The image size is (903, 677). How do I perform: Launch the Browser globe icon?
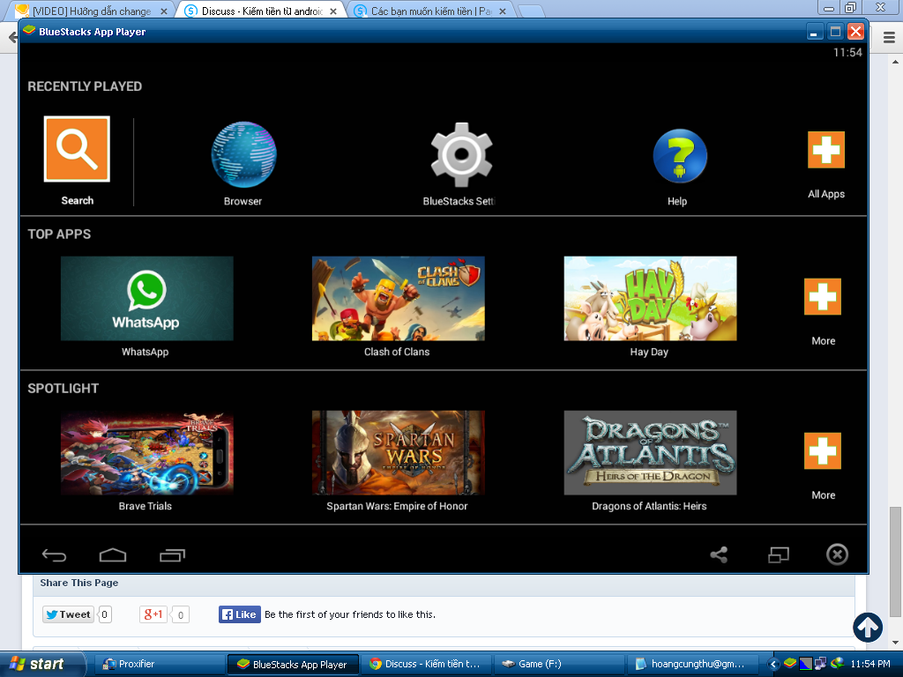pyautogui.click(x=243, y=154)
